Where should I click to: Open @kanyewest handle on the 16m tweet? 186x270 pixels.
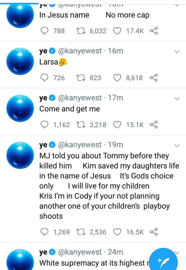80,51
